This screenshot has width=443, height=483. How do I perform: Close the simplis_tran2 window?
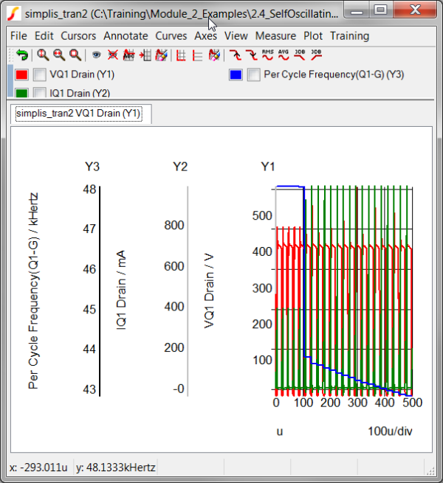pos(415,10)
